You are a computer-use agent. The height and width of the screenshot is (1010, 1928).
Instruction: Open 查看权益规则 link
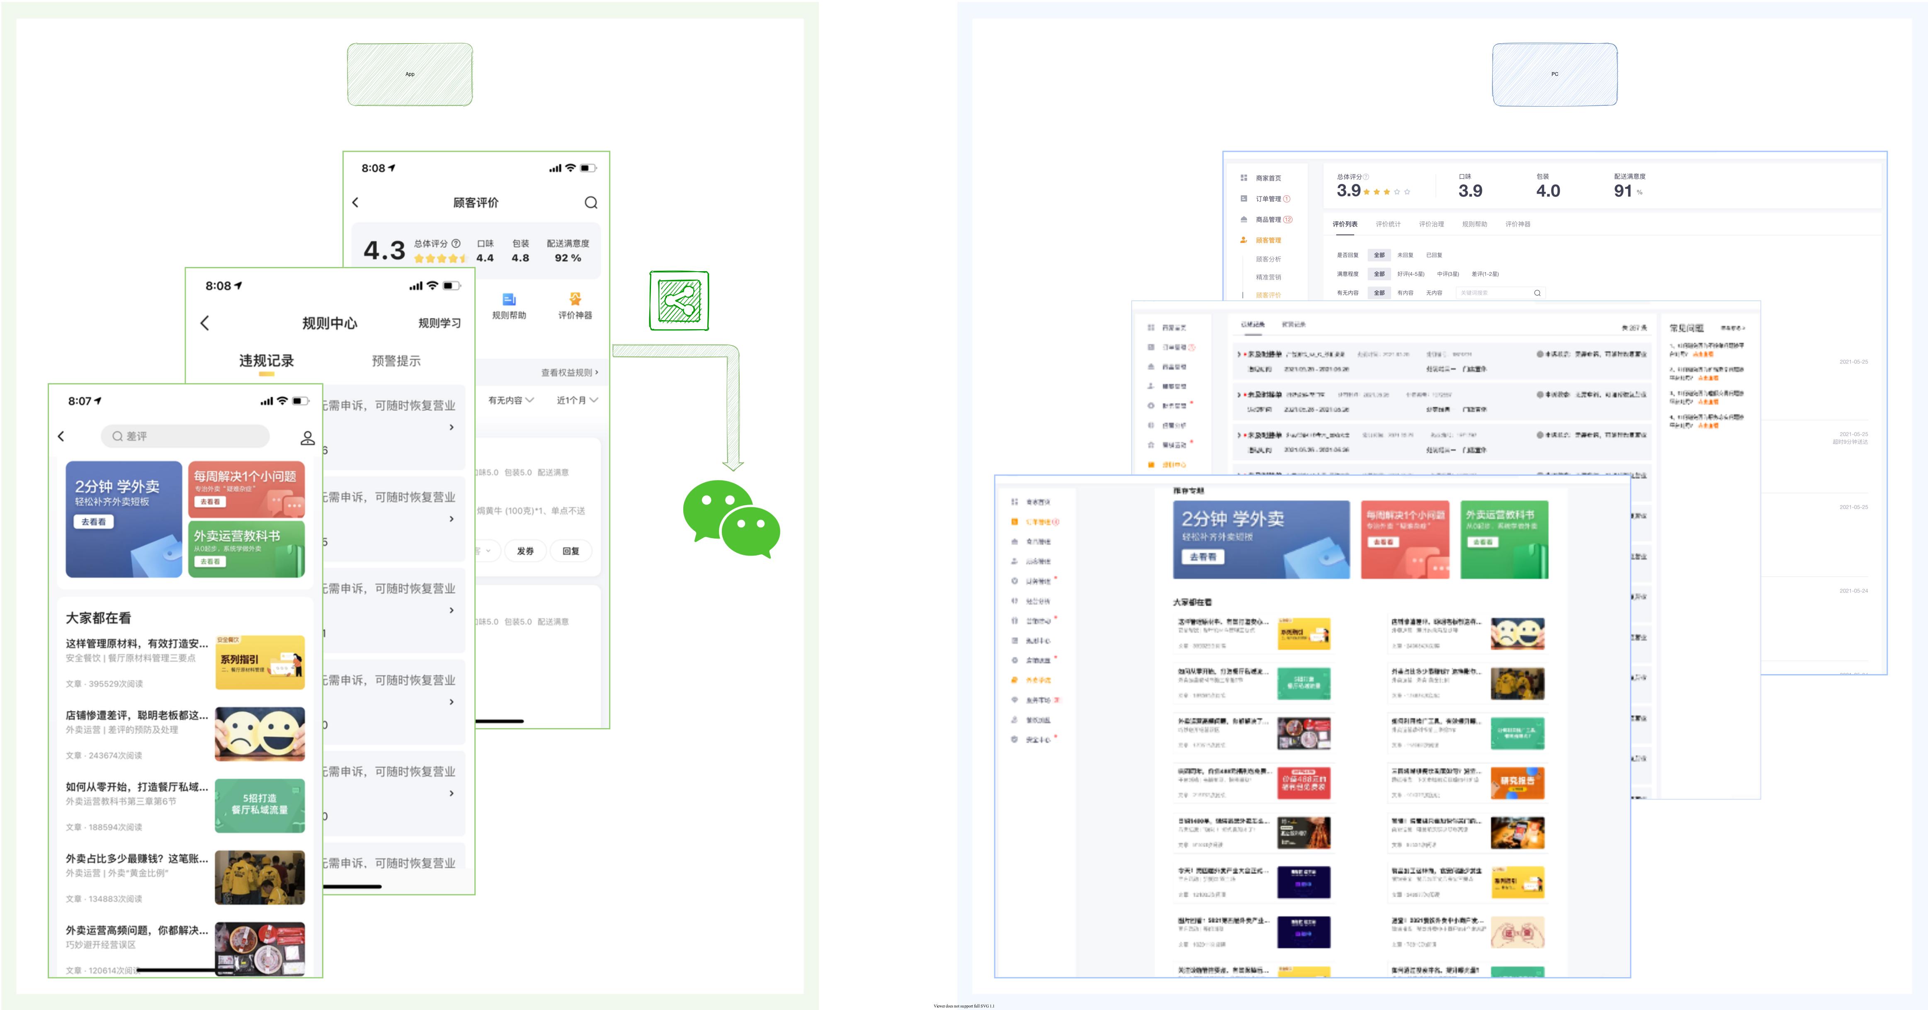pyautogui.click(x=567, y=371)
